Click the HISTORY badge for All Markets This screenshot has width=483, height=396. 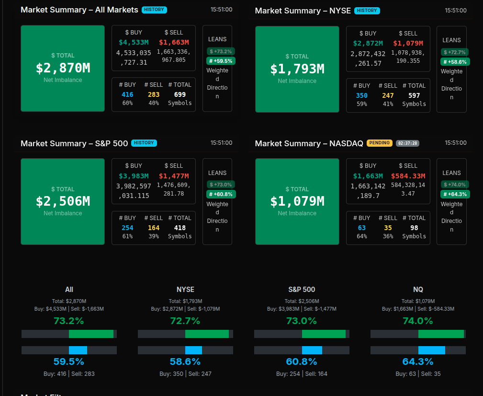(x=155, y=10)
